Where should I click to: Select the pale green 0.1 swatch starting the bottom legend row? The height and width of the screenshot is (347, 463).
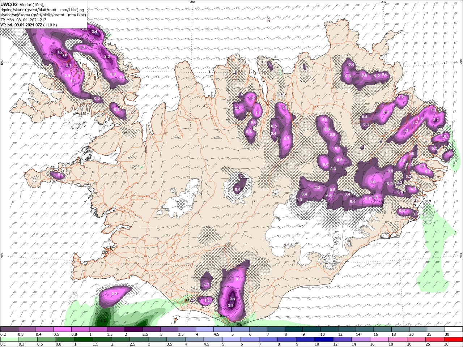point(9,339)
